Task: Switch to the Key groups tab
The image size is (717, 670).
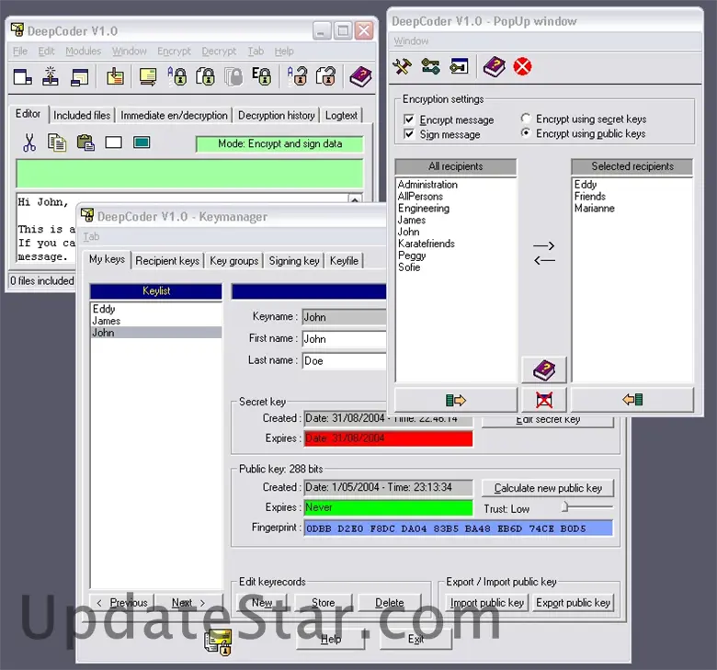Action: point(234,261)
